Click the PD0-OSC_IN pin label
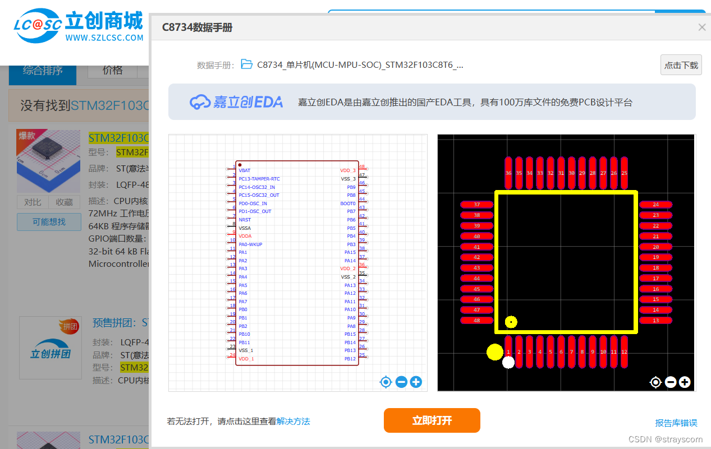Image resolution: width=711 pixels, height=449 pixels. 253,203
